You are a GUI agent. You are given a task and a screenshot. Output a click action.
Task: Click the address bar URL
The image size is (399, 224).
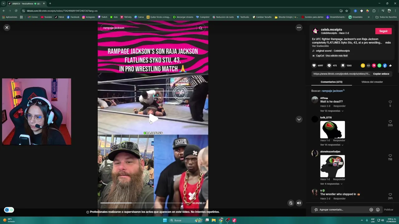coord(62,11)
